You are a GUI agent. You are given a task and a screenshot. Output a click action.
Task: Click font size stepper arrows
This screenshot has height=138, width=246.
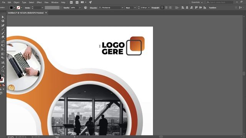[x=139, y=8]
